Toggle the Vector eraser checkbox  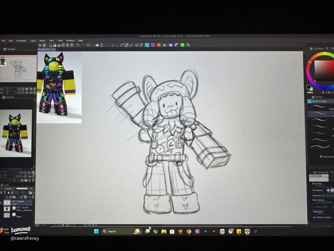click(x=314, y=207)
